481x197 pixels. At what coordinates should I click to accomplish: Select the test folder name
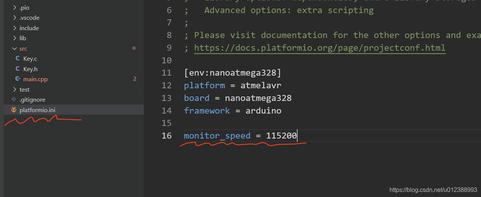(x=24, y=89)
